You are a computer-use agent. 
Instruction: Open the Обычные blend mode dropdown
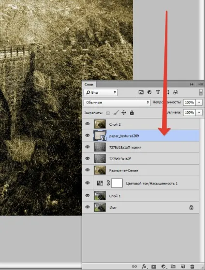117,102
